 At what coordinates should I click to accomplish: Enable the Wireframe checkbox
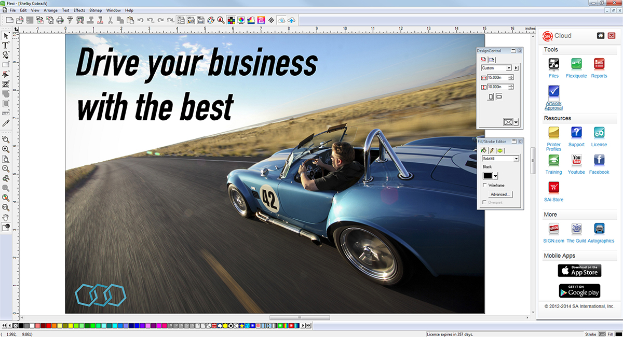(485, 185)
